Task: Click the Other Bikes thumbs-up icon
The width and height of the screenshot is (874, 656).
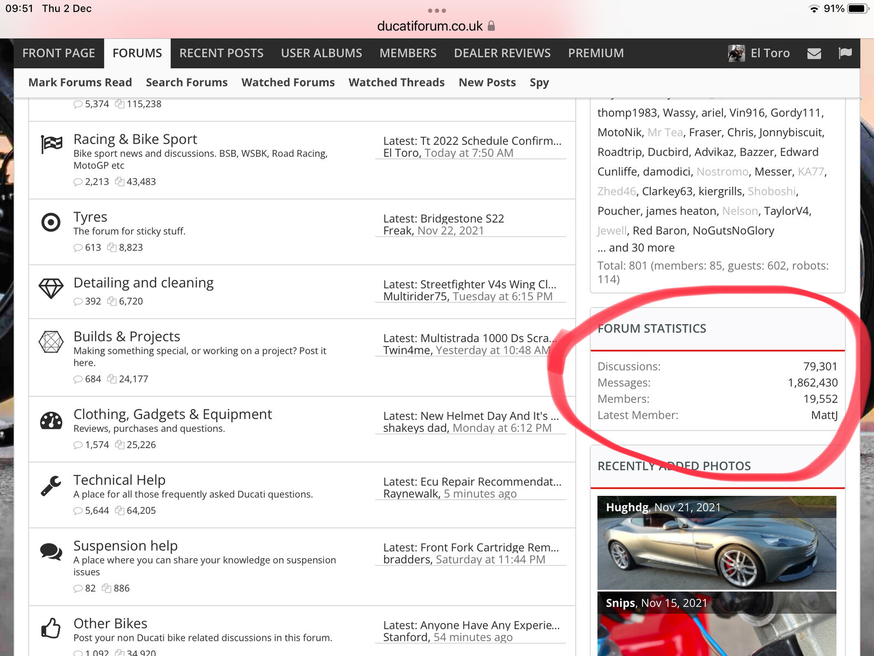Action: [51, 629]
